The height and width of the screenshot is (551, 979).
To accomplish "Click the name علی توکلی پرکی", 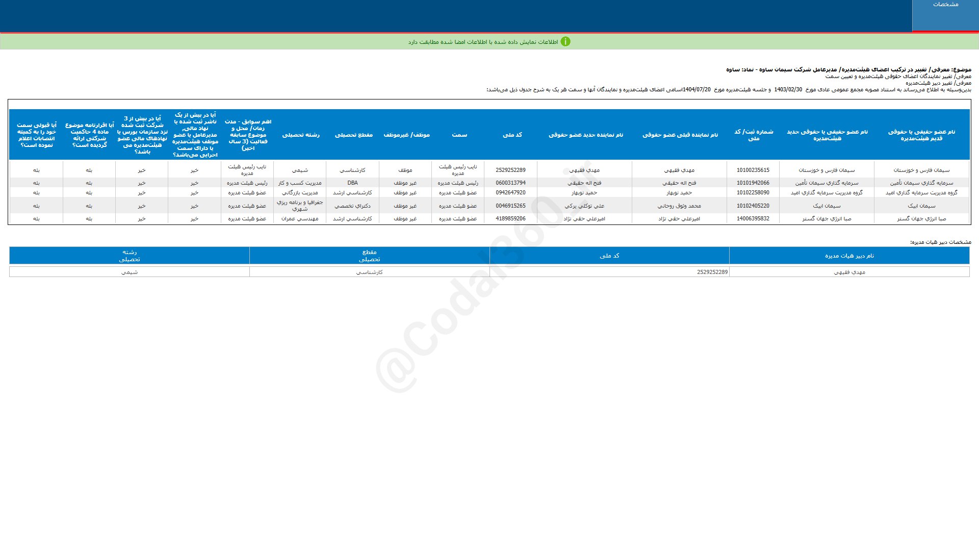I will (x=584, y=206).
